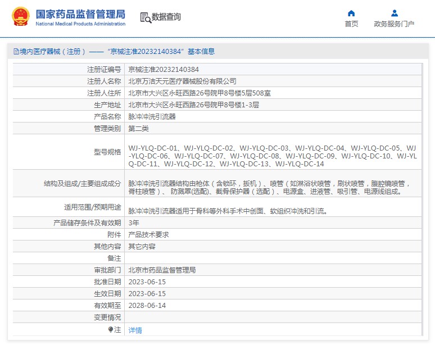Select the 附件 label
The height and width of the screenshot is (345, 435).
coord(114,235)
